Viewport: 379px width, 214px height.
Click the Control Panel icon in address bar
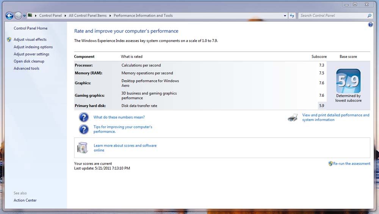[x=30, y=16]
